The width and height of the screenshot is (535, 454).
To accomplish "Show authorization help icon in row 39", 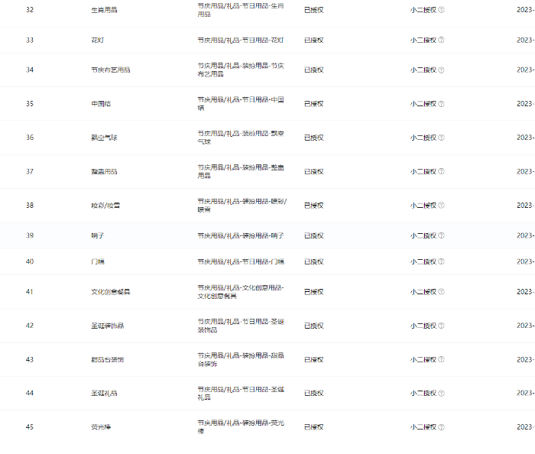I will 441,235.
